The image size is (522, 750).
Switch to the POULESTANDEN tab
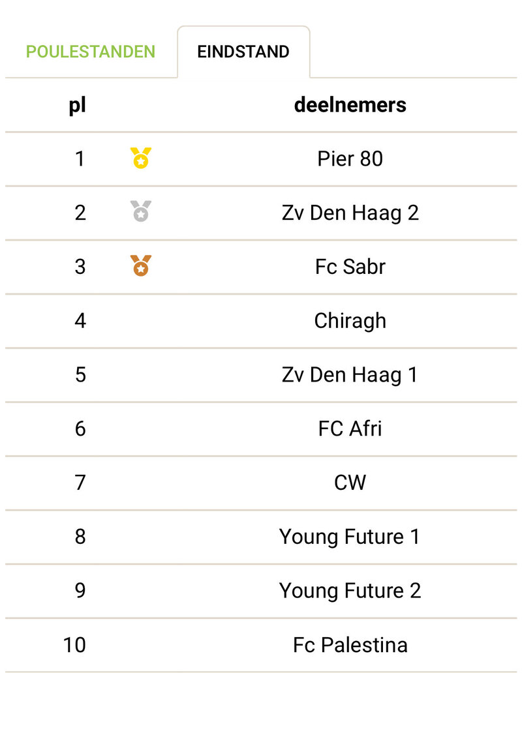[x=91, y=52]
